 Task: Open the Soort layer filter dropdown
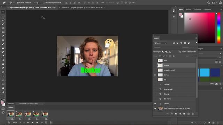coord(160,43)
